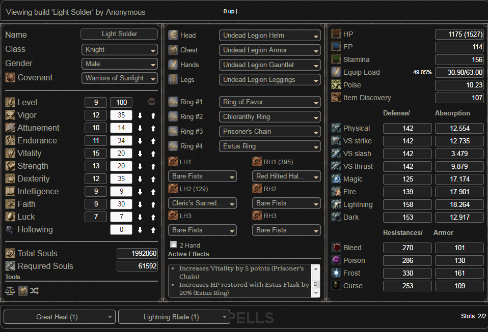Open the Lightning Blade spell dropdown

[x=174, y=317]
